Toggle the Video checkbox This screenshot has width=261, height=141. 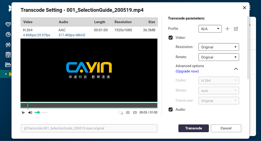coord(170,37)
